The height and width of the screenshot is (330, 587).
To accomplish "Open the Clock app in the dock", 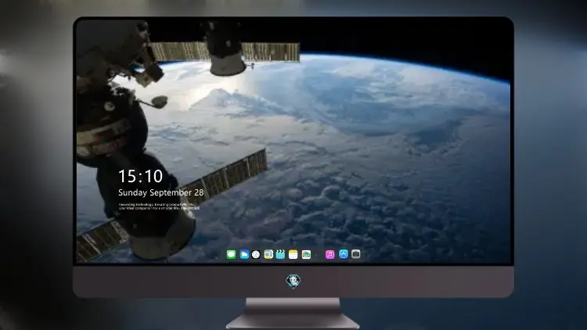I will 256,254.
